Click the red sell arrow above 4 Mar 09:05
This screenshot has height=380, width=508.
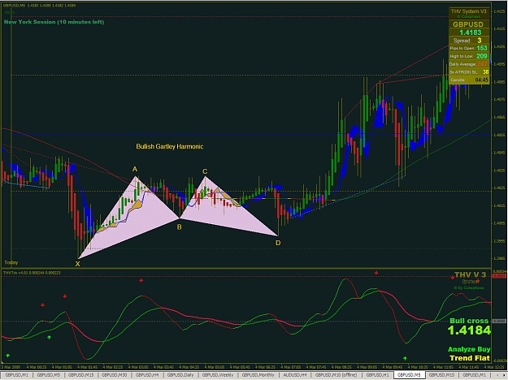(376, 273)
